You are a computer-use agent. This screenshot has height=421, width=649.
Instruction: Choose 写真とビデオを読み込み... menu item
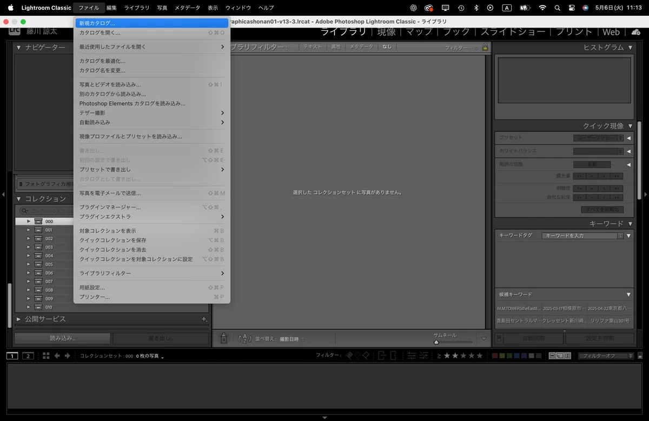pyautogui.click(x=151, y=84)
